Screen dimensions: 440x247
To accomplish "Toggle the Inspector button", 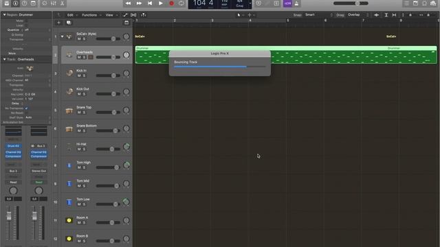I will pyautogui.click(x=15, y=3).
